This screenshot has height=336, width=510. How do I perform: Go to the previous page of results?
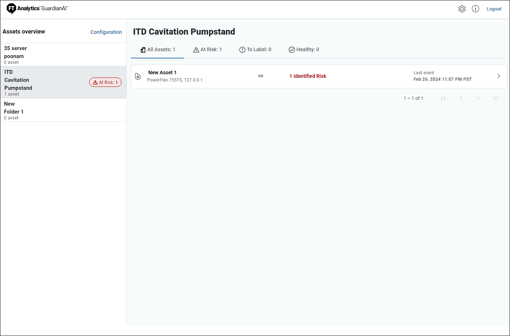(461, 98)
